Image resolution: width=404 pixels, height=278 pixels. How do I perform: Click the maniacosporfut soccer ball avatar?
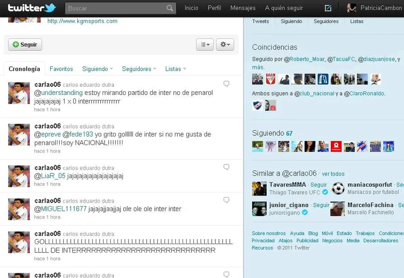[338, 188]
